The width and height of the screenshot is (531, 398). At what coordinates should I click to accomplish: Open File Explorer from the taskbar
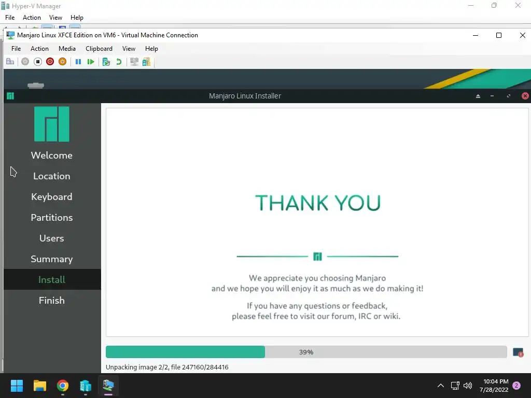(x=39, y=386)
